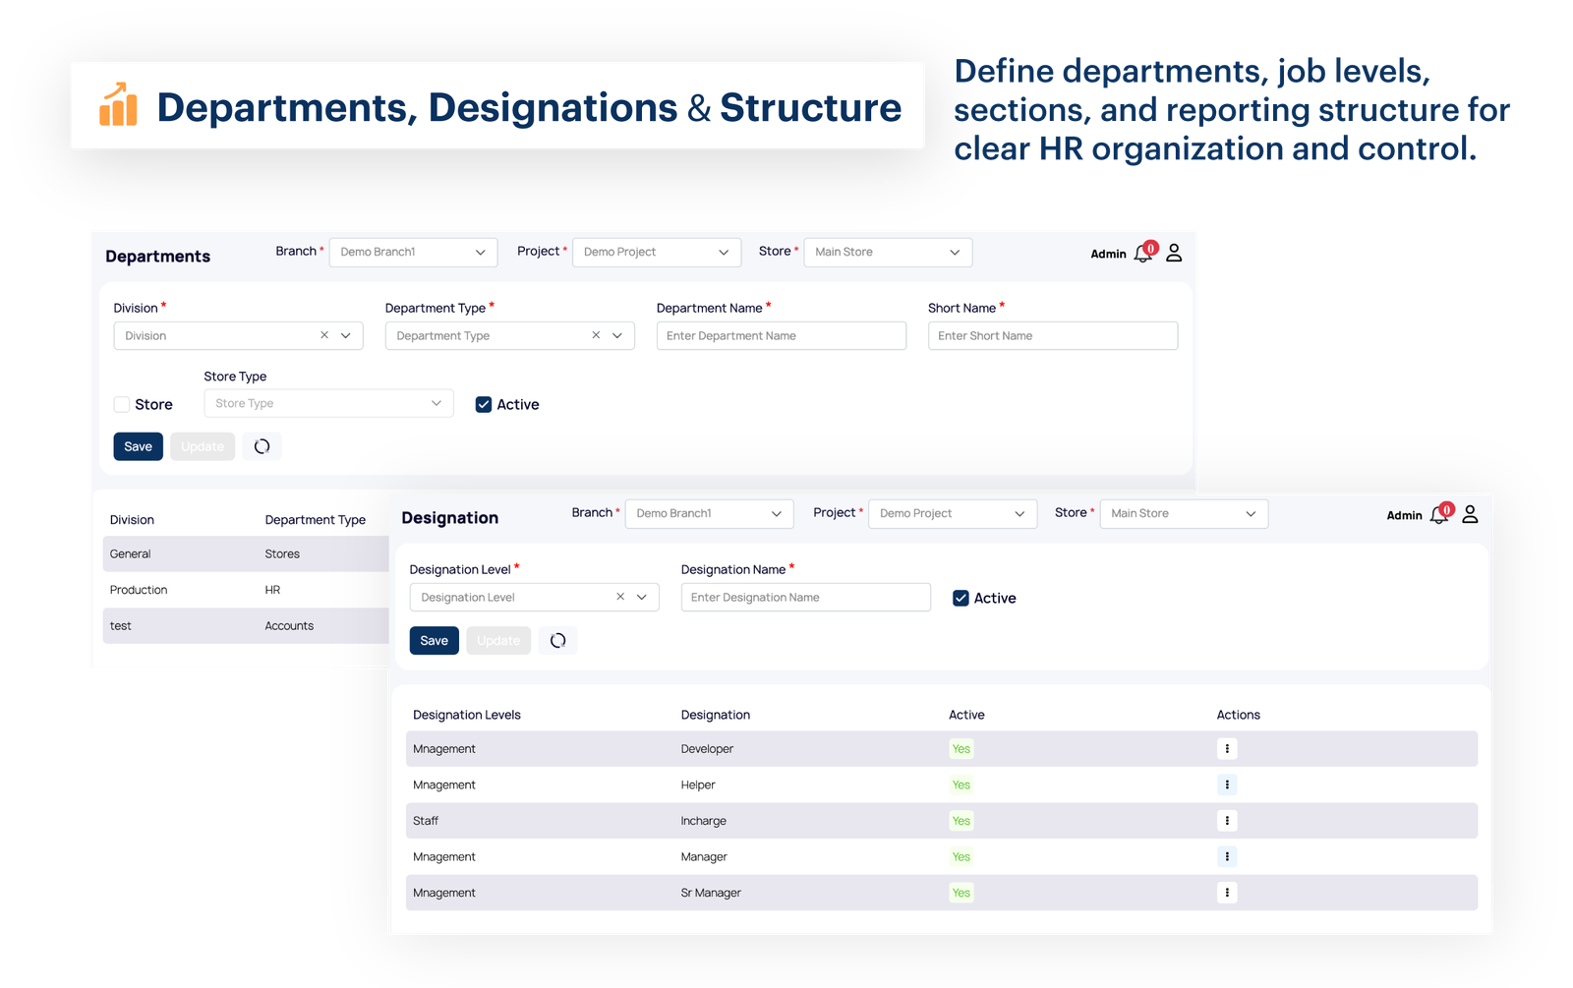The image size is (1573, 988).
Task: Click the Admin profile icon in Departments header
Action: click(1172, 253)
